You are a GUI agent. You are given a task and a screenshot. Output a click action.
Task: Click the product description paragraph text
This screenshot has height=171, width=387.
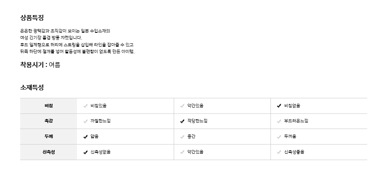(77, 41)
